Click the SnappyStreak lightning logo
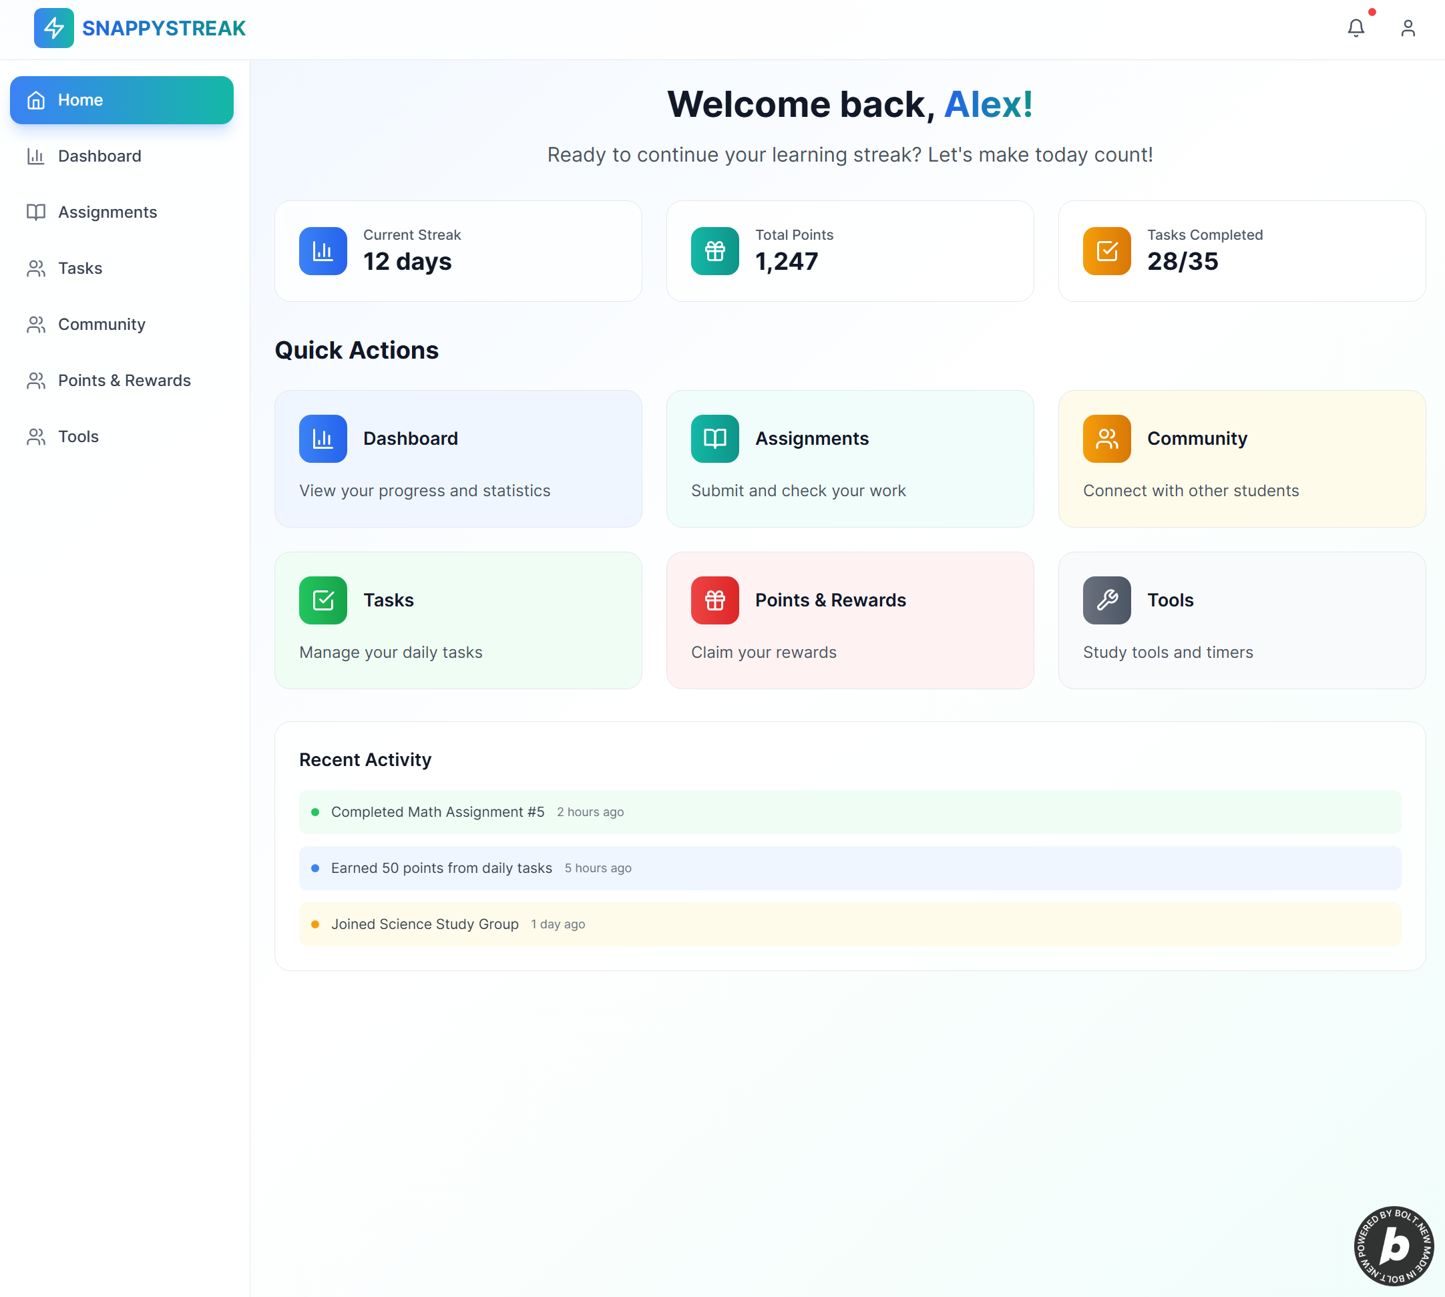This screenshot has width=1445, height=1297. pyautogui.click(x=53, y=29)
